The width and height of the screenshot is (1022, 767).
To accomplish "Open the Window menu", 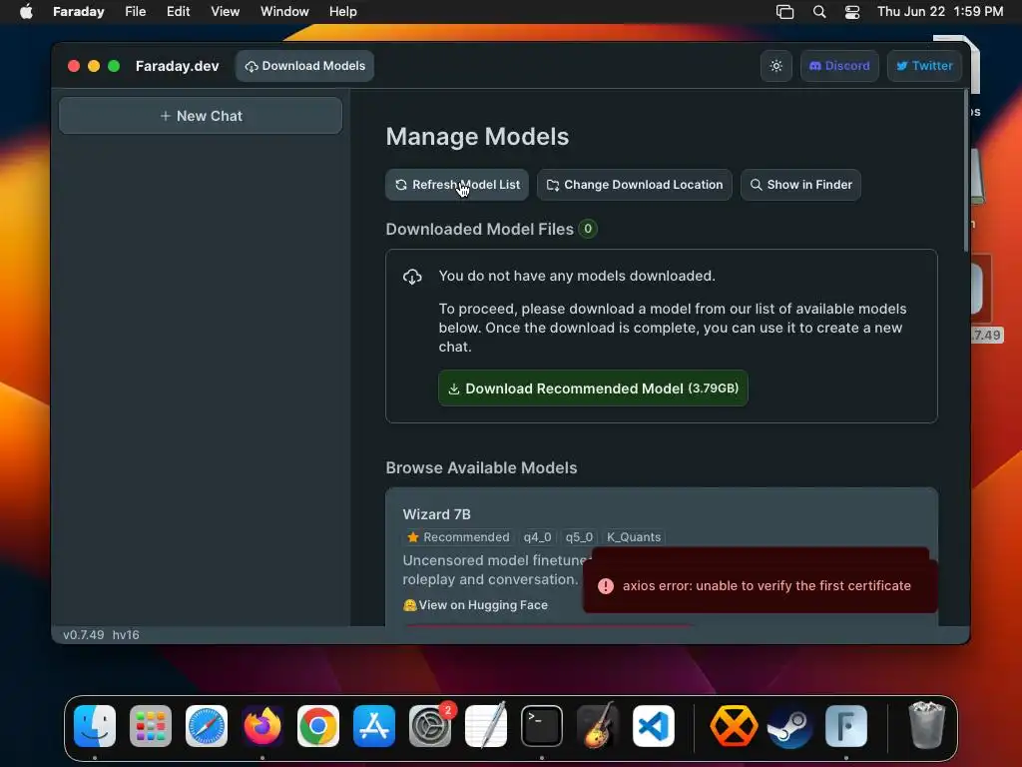I will [x=284, y=11].
